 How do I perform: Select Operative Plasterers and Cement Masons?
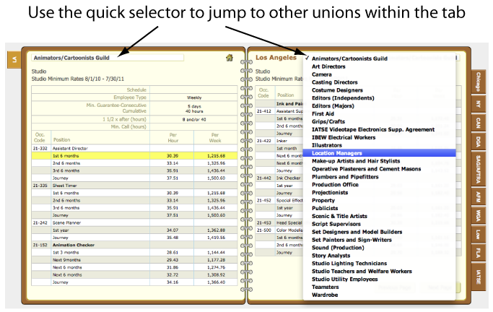point(366,169)
